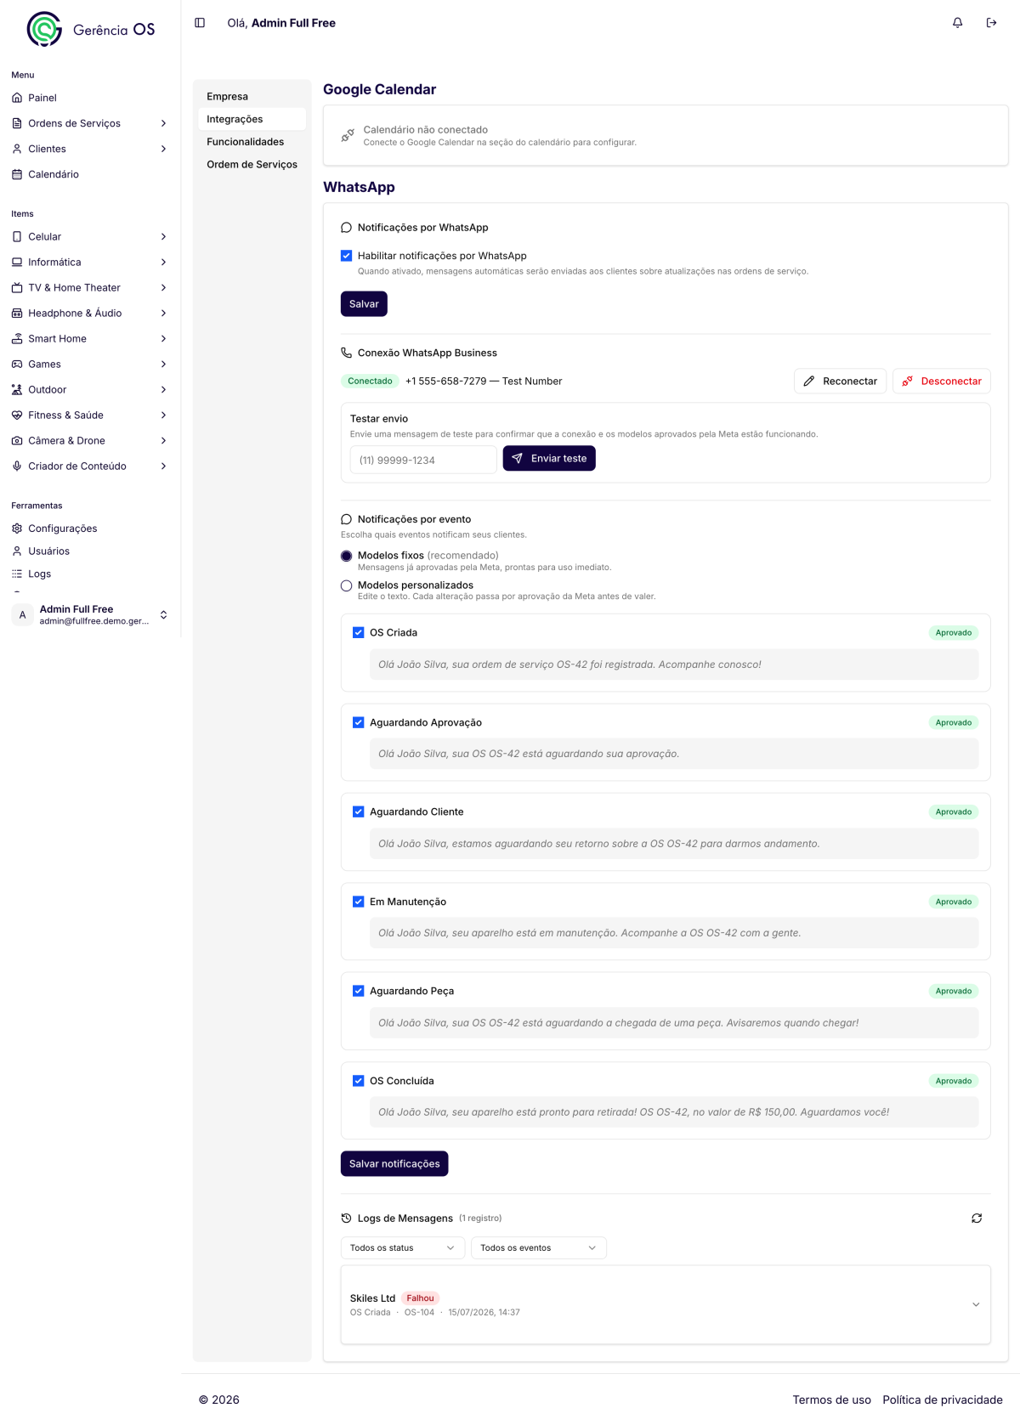Open notifications bell

coord(957,23)
